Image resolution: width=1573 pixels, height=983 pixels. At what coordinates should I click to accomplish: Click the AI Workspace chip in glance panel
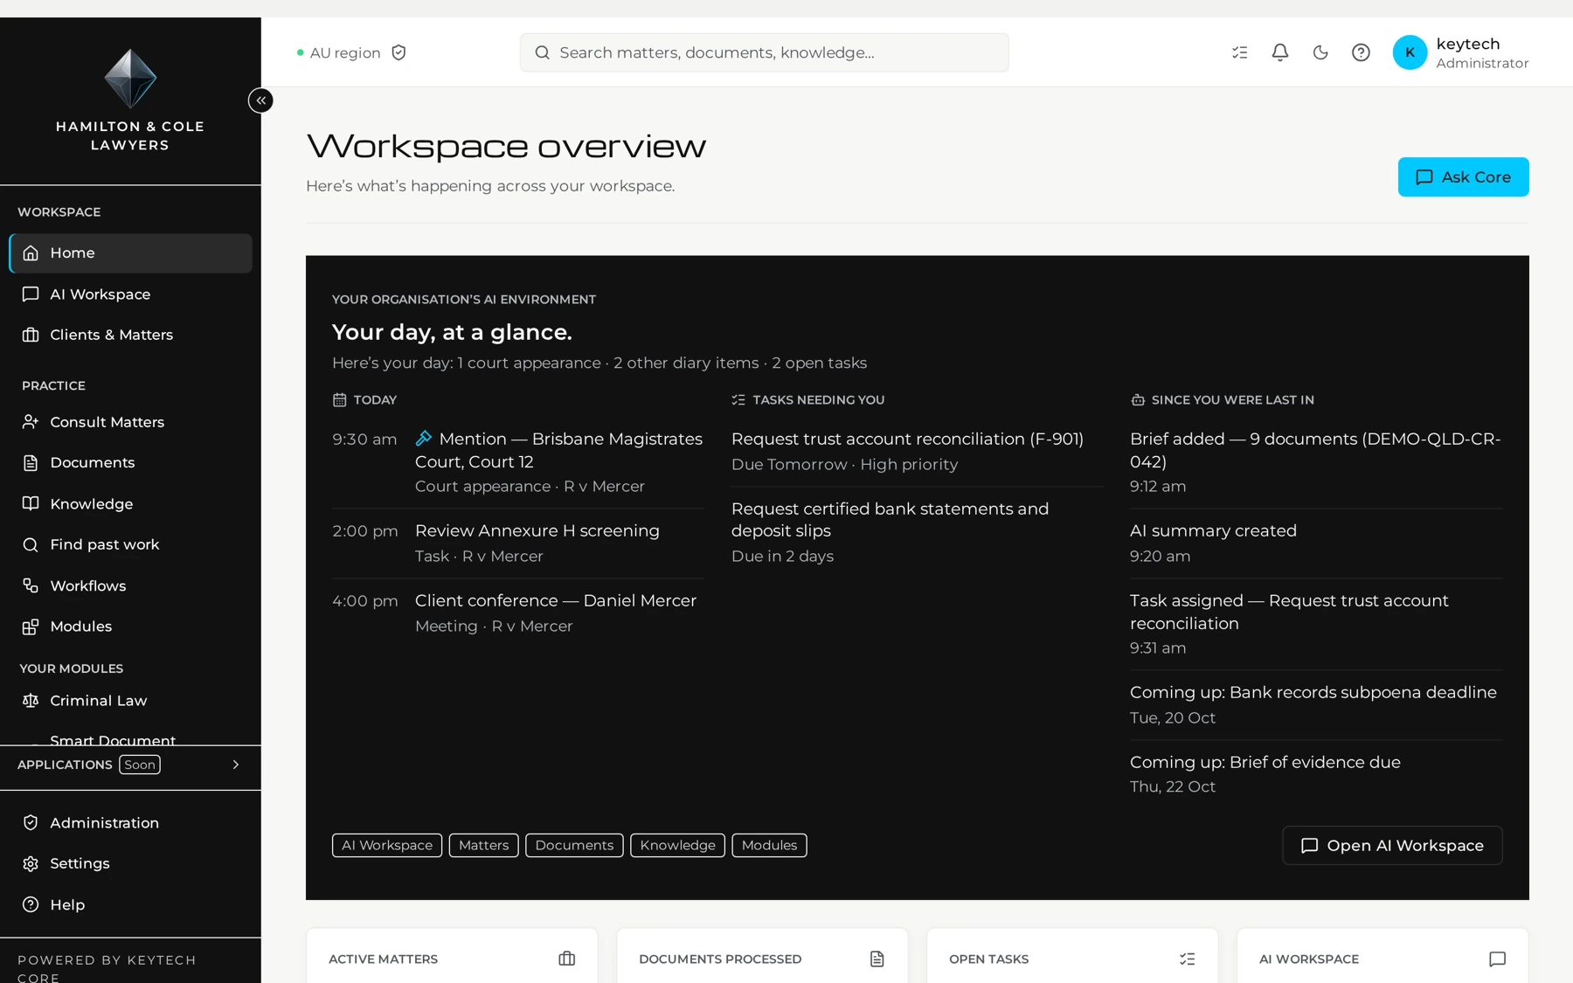click(x=387, y=845)
